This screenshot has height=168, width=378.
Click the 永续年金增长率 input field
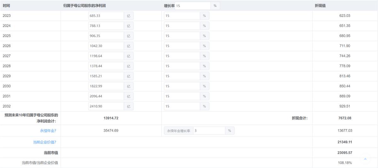coord(209,131)
